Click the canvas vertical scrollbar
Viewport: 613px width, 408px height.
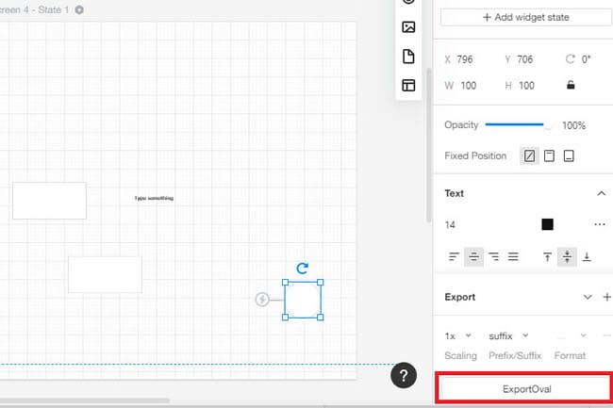click(428, 144)
